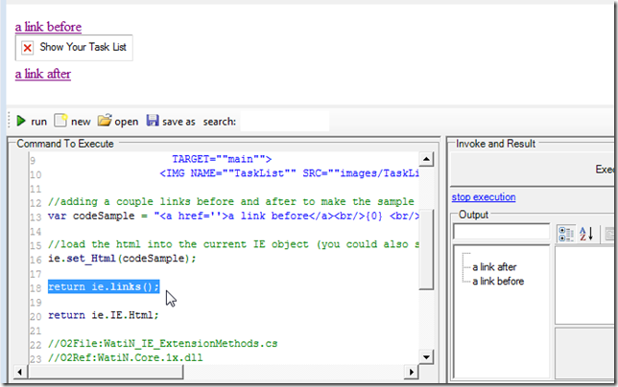Click the 'stop execution' link
The height and width of the screenshot is (387, 618).
[484, 197]
